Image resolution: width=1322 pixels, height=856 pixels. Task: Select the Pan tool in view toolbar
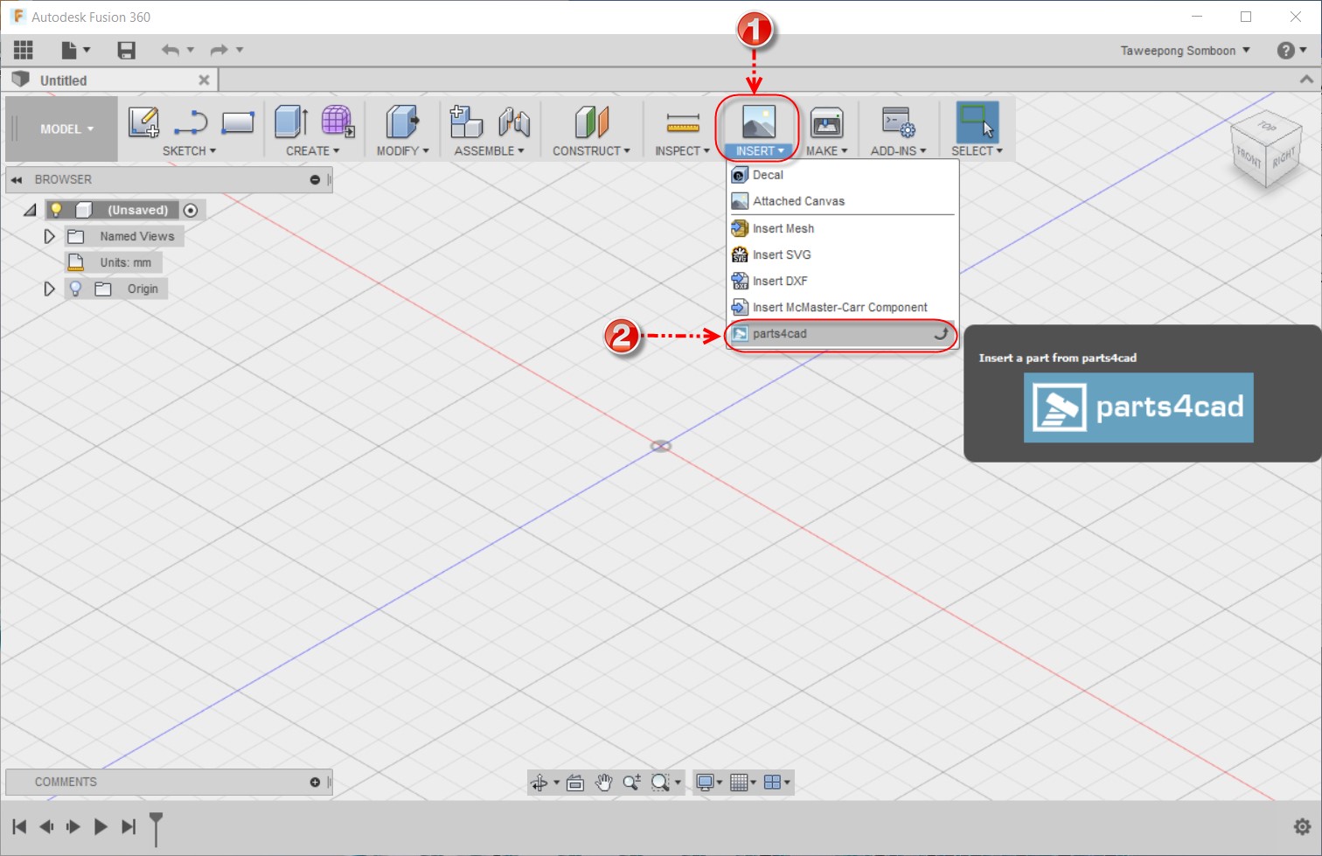[x=604, y=783]
